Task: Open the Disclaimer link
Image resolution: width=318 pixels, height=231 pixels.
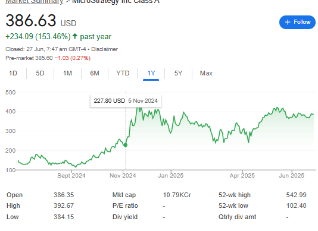Action: [104, 49]
